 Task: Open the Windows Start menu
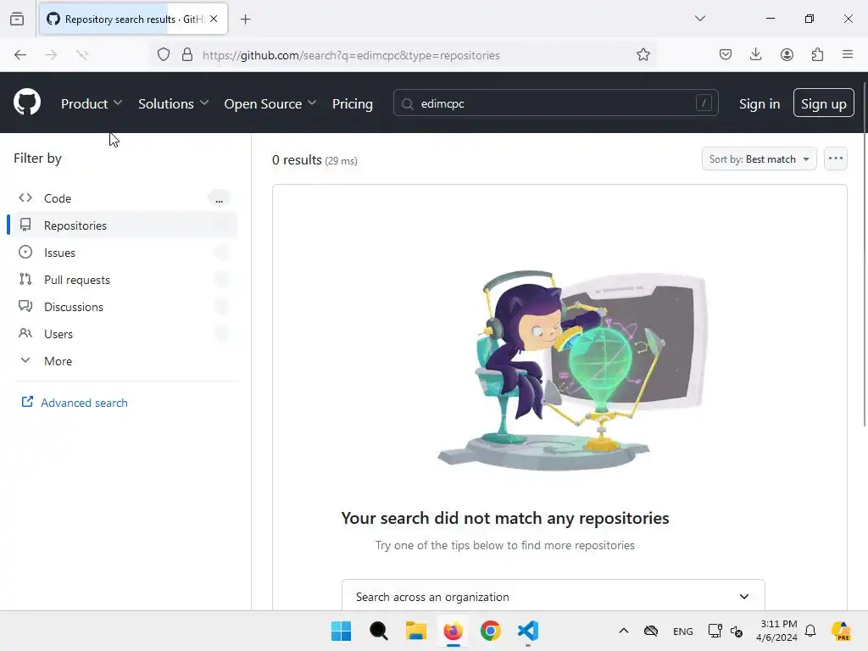(x=341, y=631)
